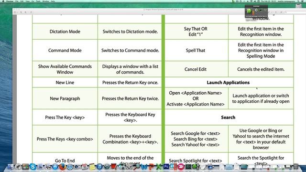This screenshot has height=172, width=306.
Task: Open Microsoft Word from the dock
Action: pyautogui.click(x=144, y=167)
